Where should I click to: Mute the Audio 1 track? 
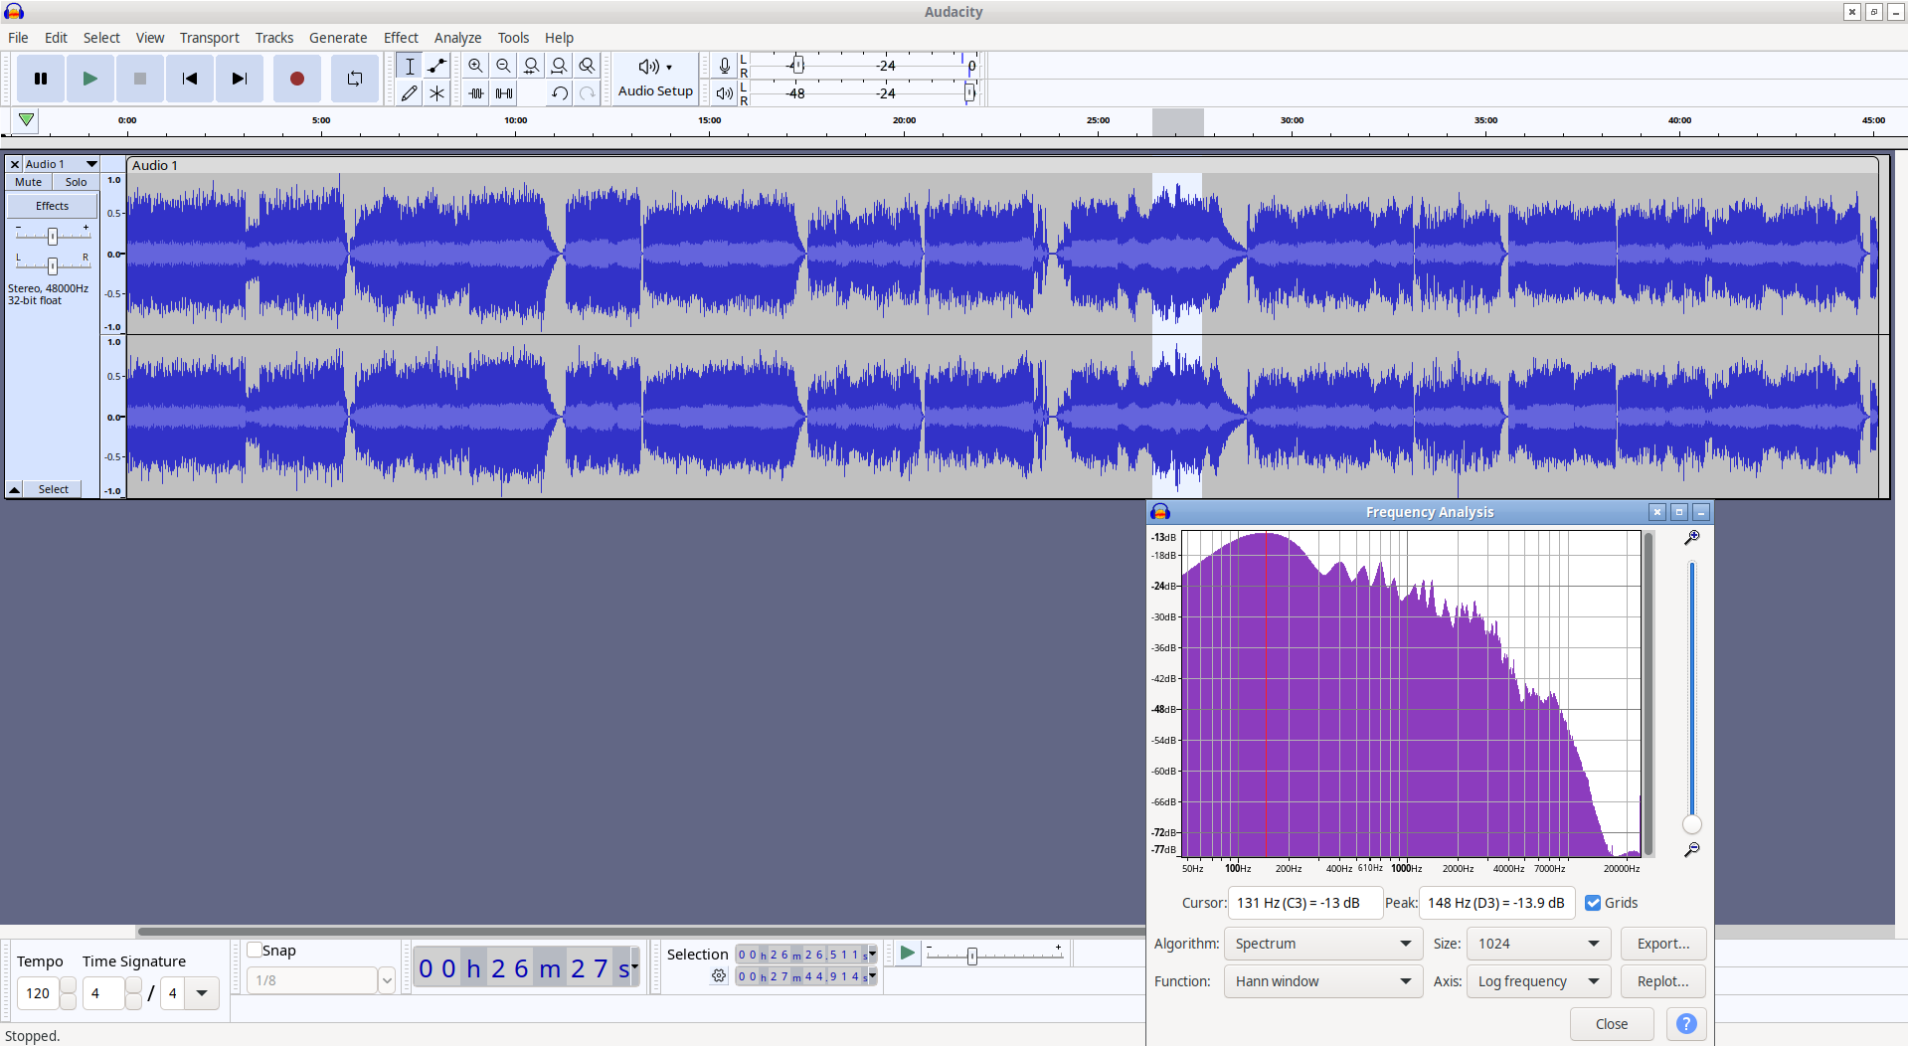coord(29,182)
